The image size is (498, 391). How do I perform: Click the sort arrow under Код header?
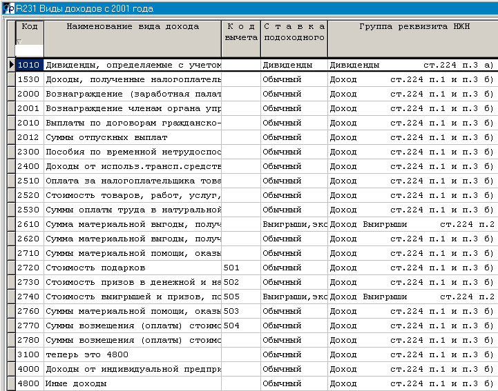19,41
